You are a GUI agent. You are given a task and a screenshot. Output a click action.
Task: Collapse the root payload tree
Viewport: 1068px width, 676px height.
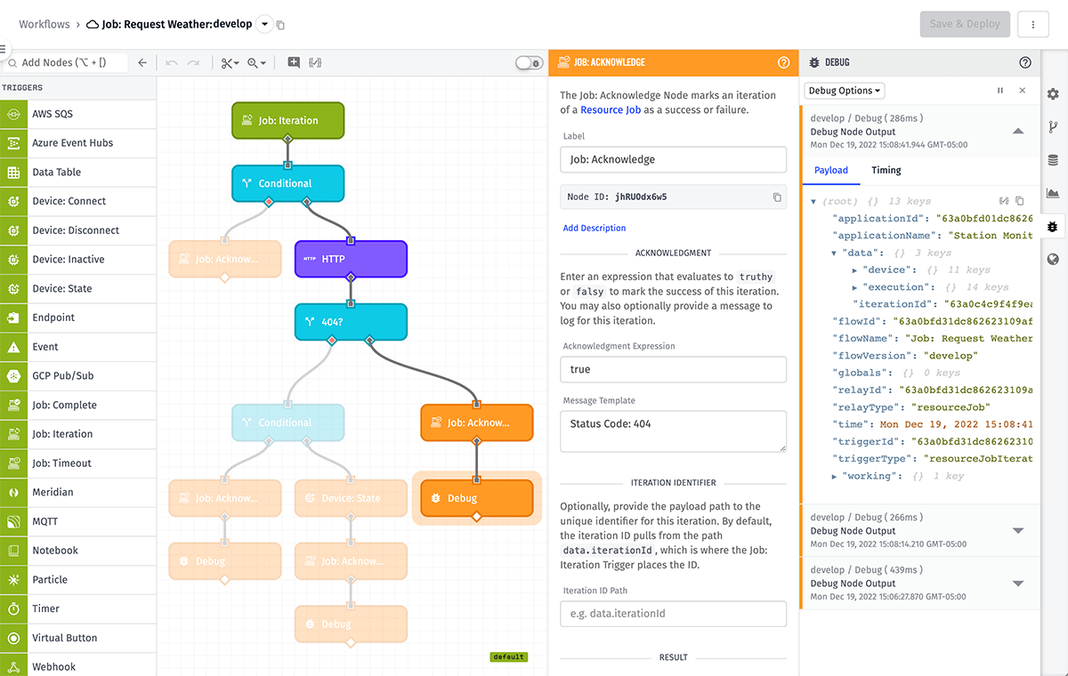(x=813, y=202)
